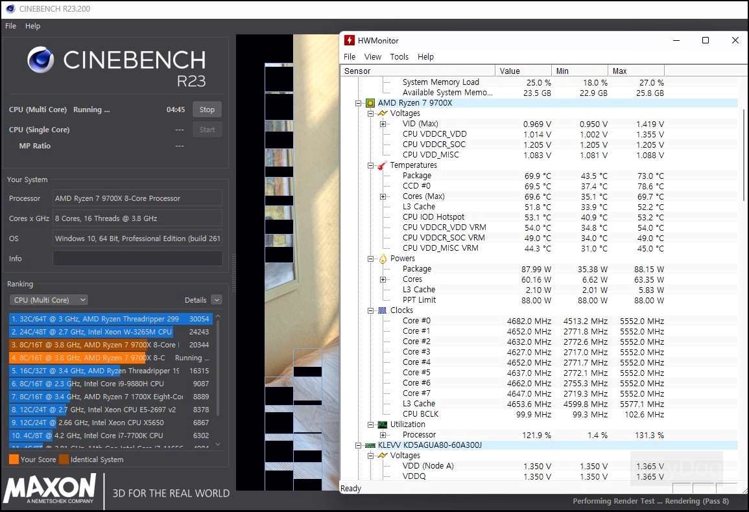The height and width of the screenshot is (512, 749).
Task: Click the Utilization graph icon
Action: [383, 425]
